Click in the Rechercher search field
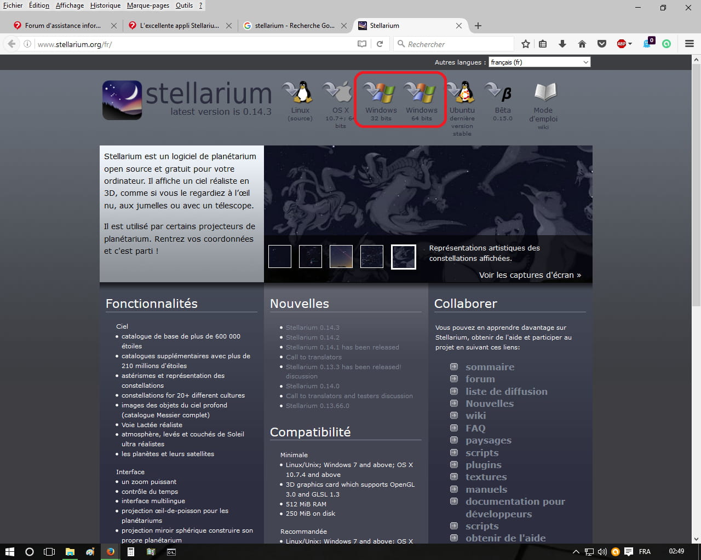701x560 pixels. click(x=457, y=44)
